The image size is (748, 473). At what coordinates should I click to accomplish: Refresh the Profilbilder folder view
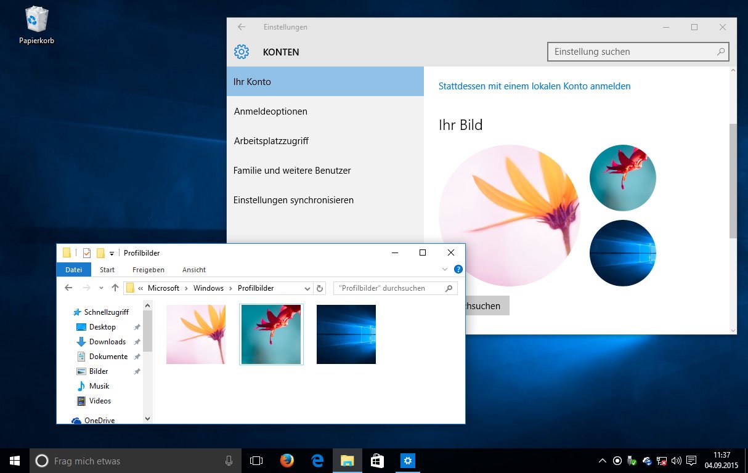tap(319, 288)
